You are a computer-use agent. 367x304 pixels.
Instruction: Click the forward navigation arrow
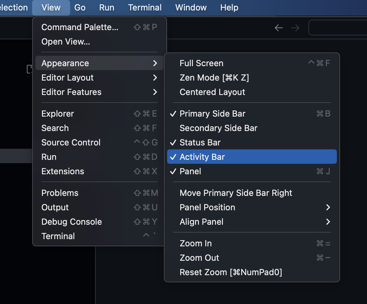pyautogui.click(x=295, y=28)
